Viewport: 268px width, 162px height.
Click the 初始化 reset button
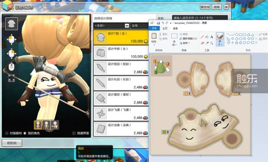click(12, 143)
